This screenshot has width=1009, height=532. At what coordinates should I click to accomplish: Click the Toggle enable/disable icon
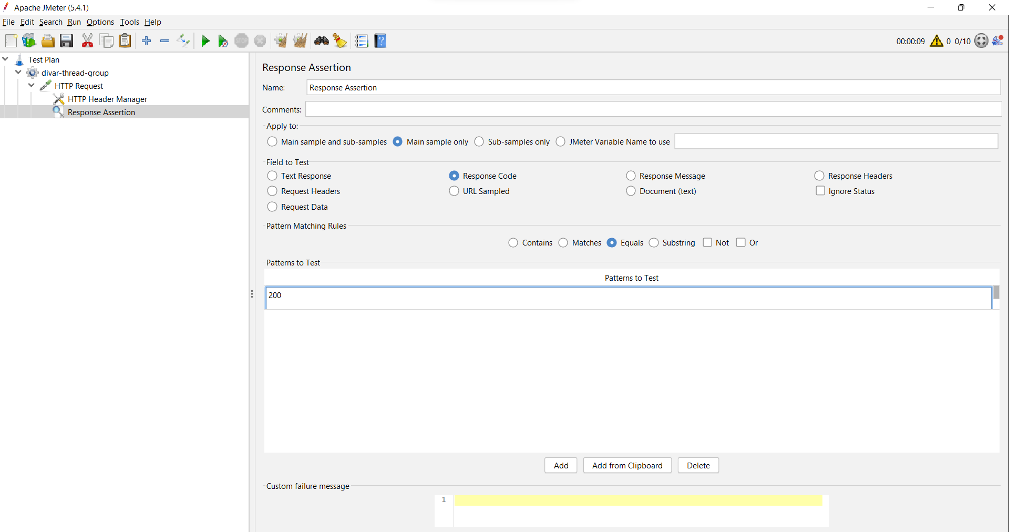(x=183, y=41)
